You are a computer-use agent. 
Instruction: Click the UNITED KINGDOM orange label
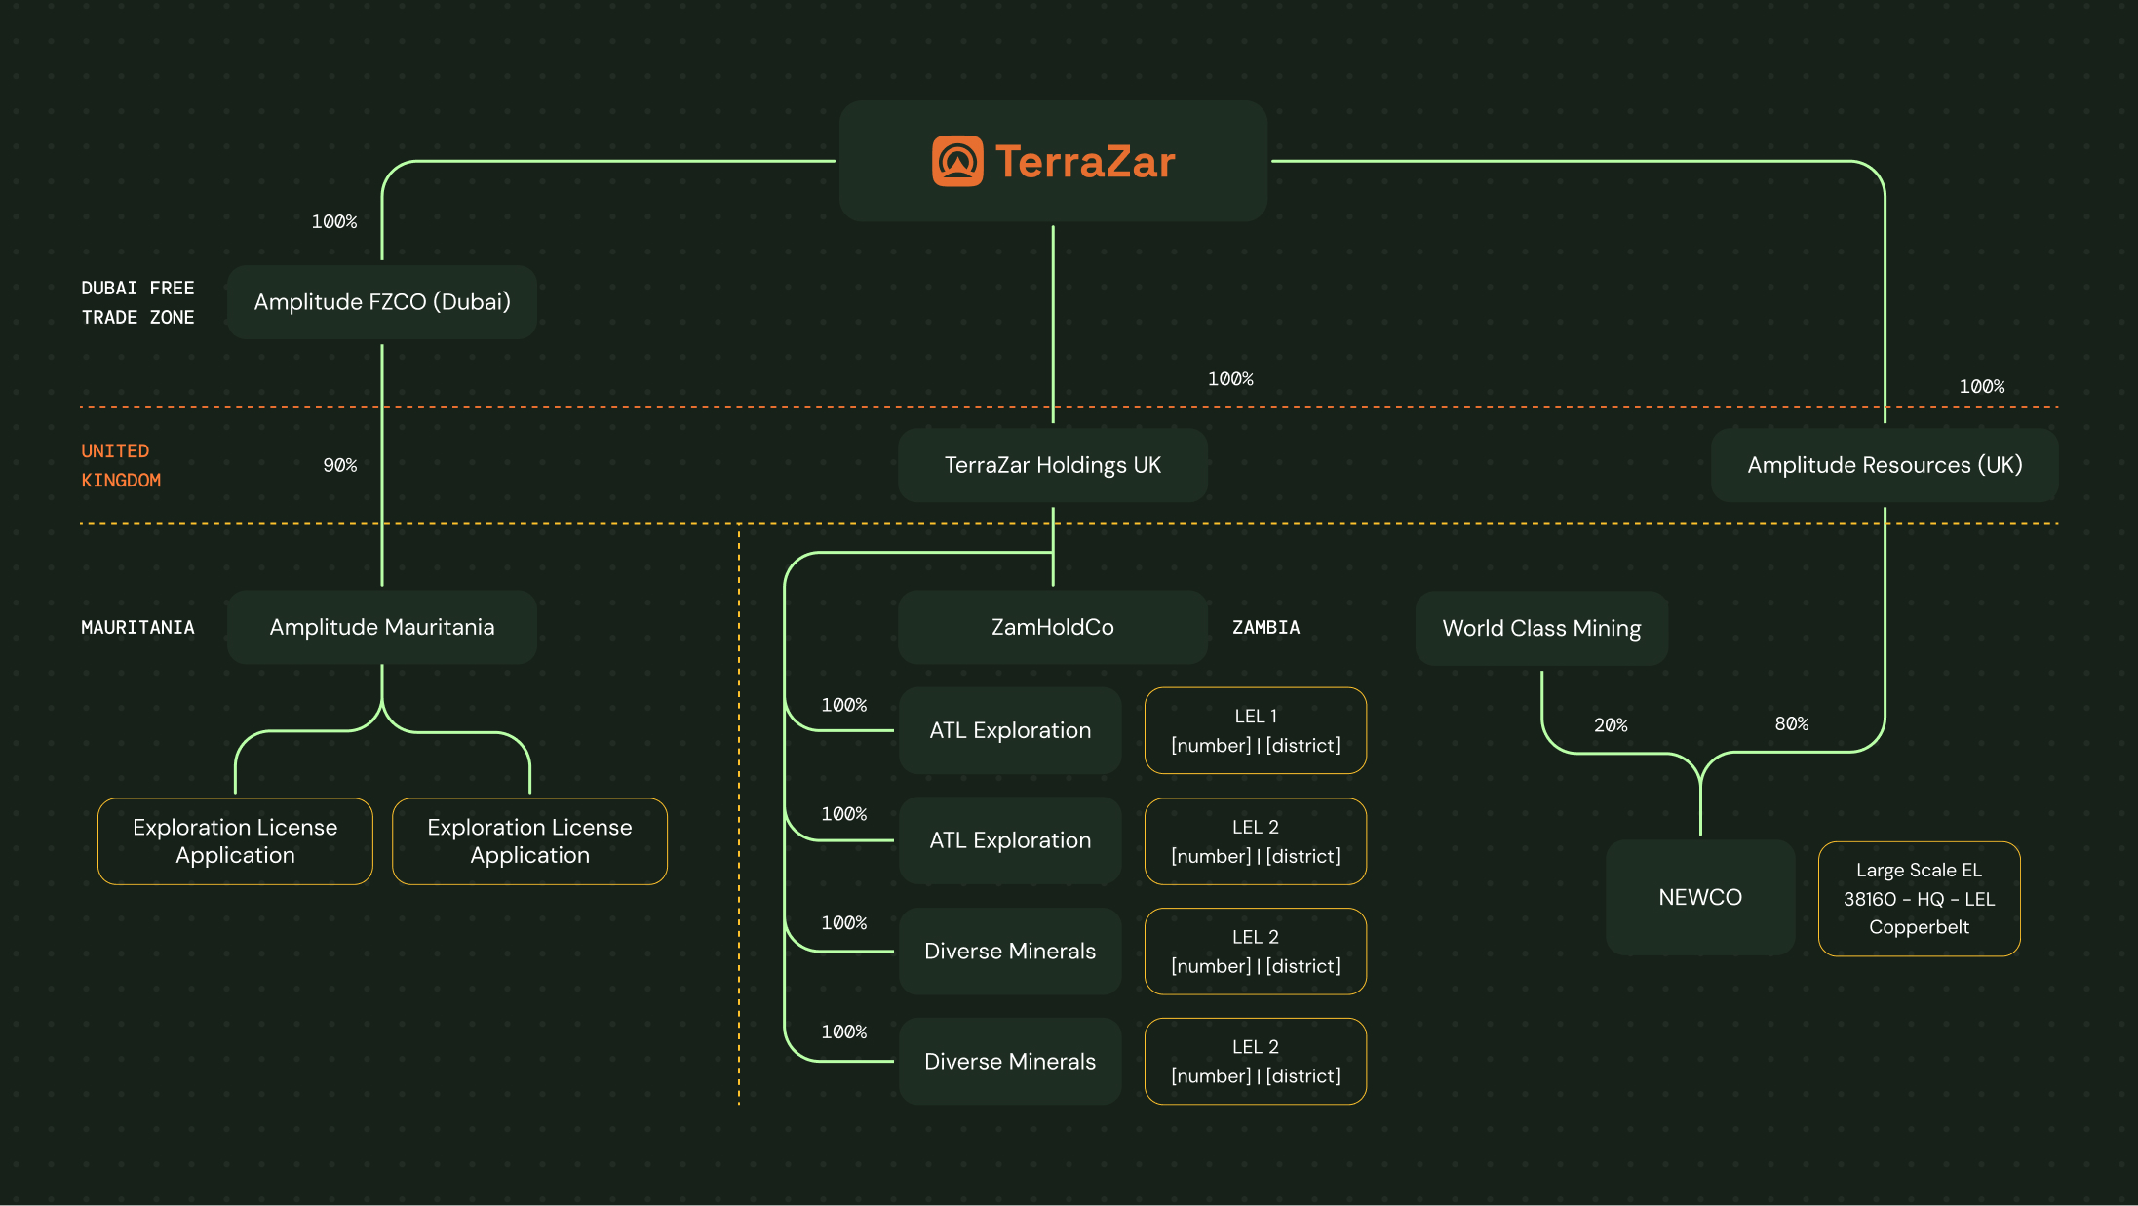[x=121, y=465]
